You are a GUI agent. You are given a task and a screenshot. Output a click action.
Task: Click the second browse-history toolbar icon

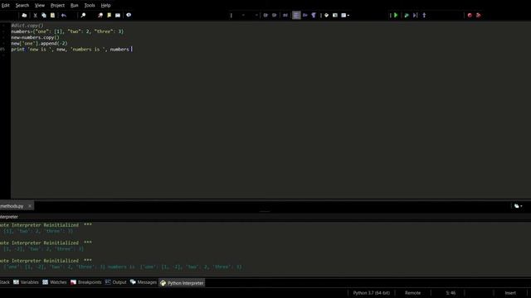point(275,15)
